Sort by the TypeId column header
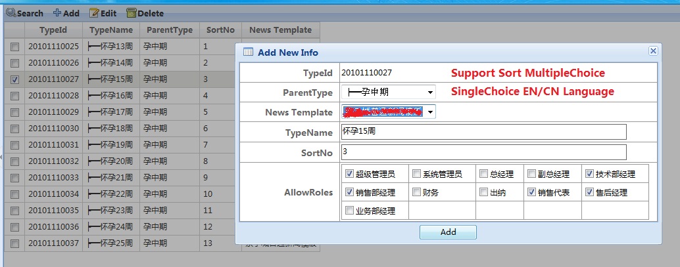Screen dimensions: 680x267 tap(53, 30)
